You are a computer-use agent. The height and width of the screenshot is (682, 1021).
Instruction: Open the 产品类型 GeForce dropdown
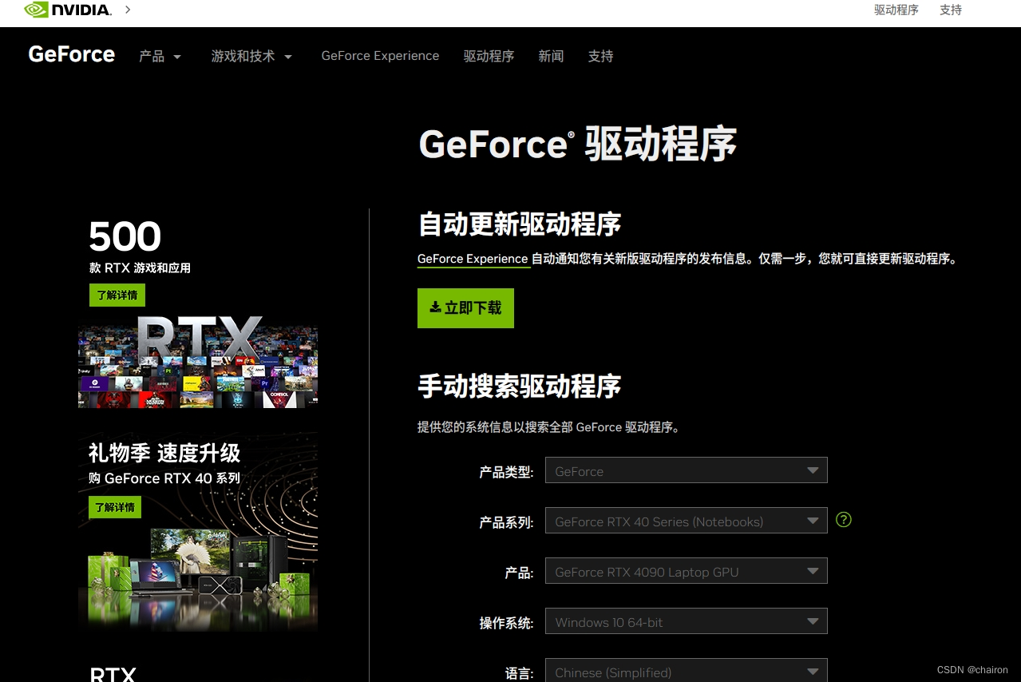(x=687, y=470)
